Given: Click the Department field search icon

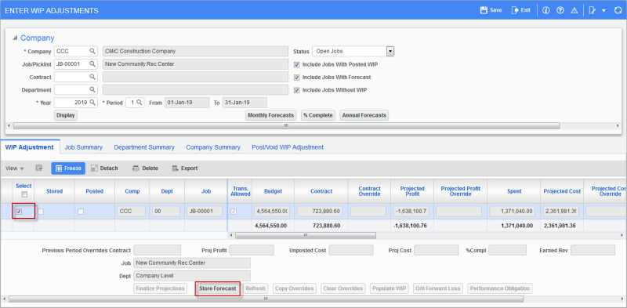Looking at the screenshot, I should pyautogui.click(x=92, y=89).
